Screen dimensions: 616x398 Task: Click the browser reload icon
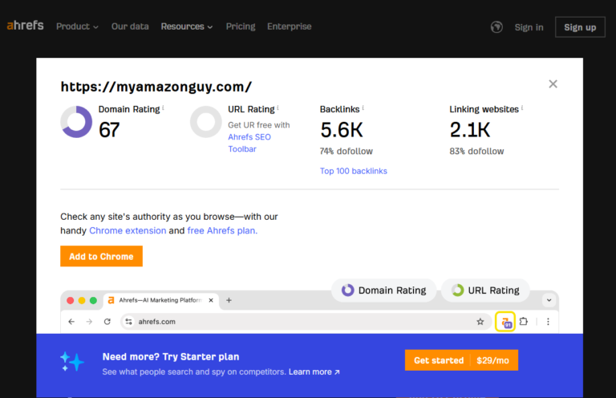pos(107,322)
